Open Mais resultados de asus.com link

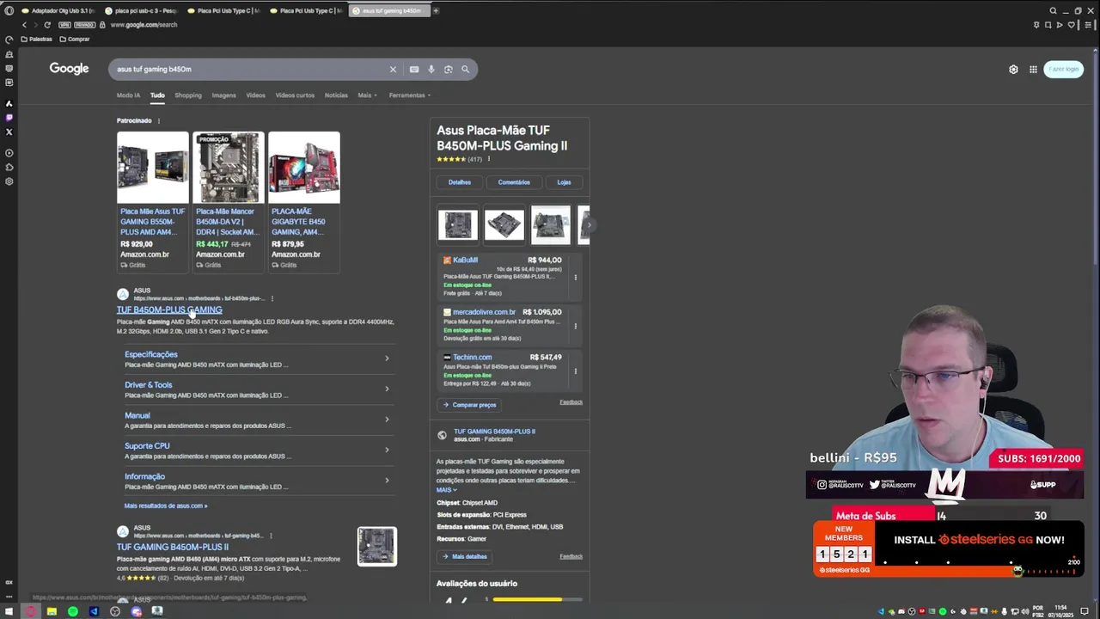tap(165, 506)
